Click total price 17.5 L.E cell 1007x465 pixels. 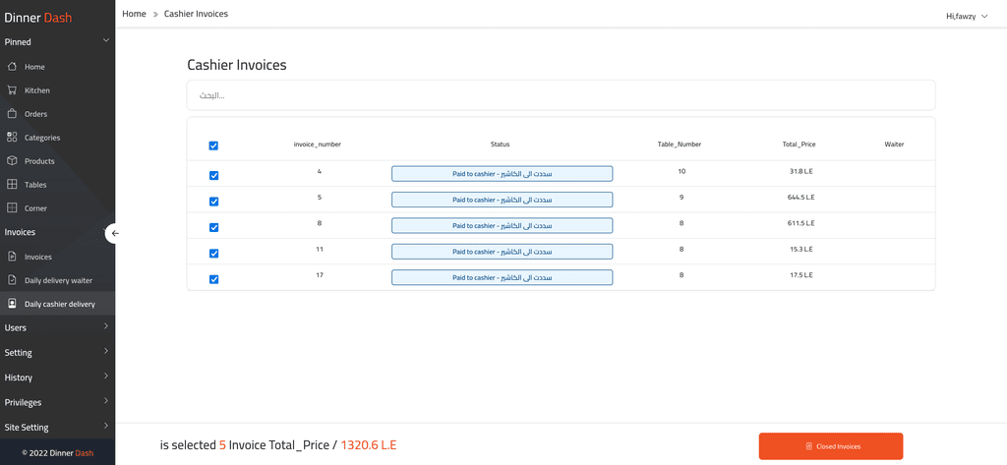[x=799, y=275]
